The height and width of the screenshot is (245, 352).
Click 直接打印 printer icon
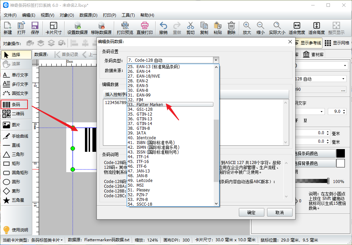coord(145,28)
